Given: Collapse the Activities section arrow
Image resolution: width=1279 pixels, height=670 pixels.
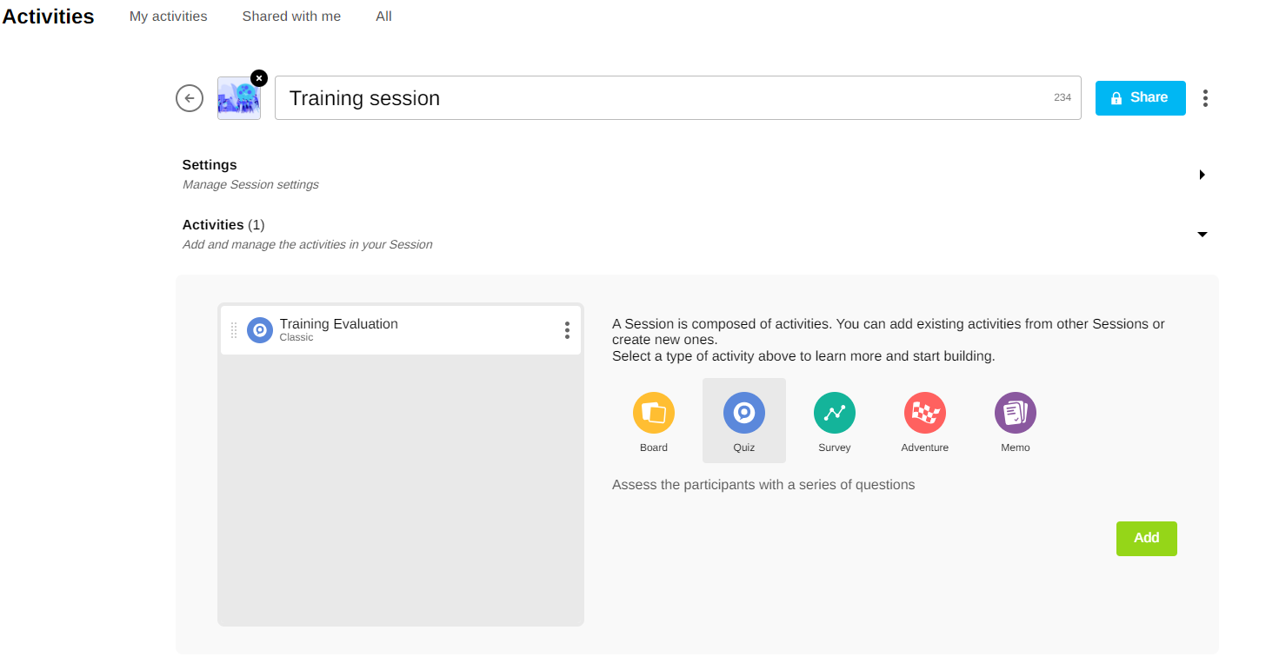Looking at the screenshot, I should 1202,235.
